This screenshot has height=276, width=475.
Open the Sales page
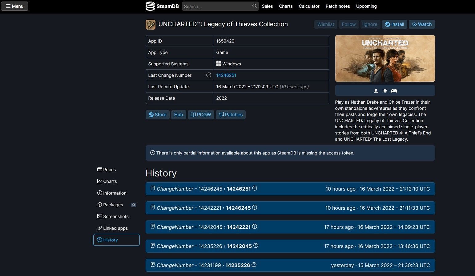267,6
